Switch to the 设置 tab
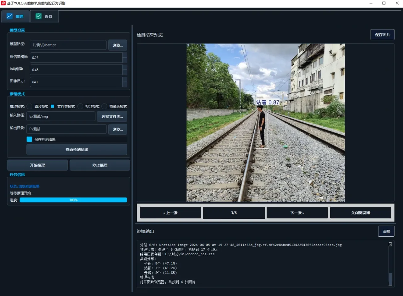403x296 pixels. [44, 16]
